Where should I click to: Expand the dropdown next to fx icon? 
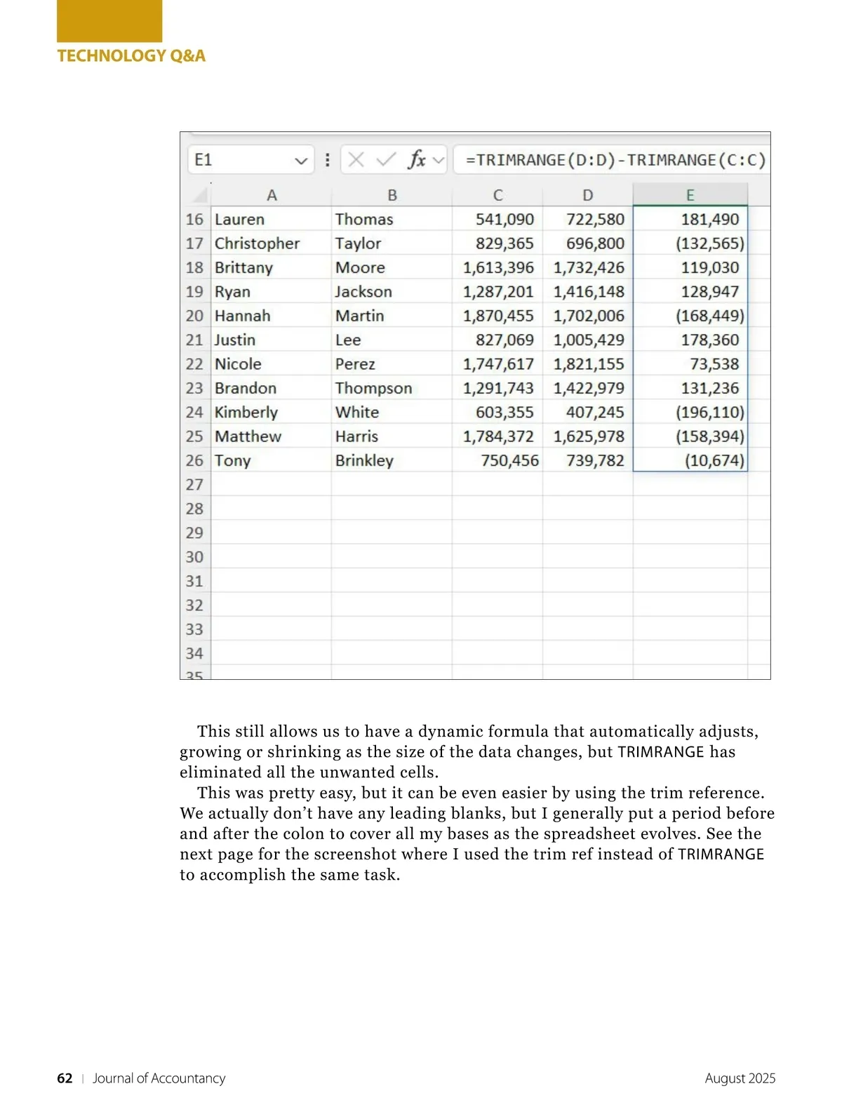point(439,161)
